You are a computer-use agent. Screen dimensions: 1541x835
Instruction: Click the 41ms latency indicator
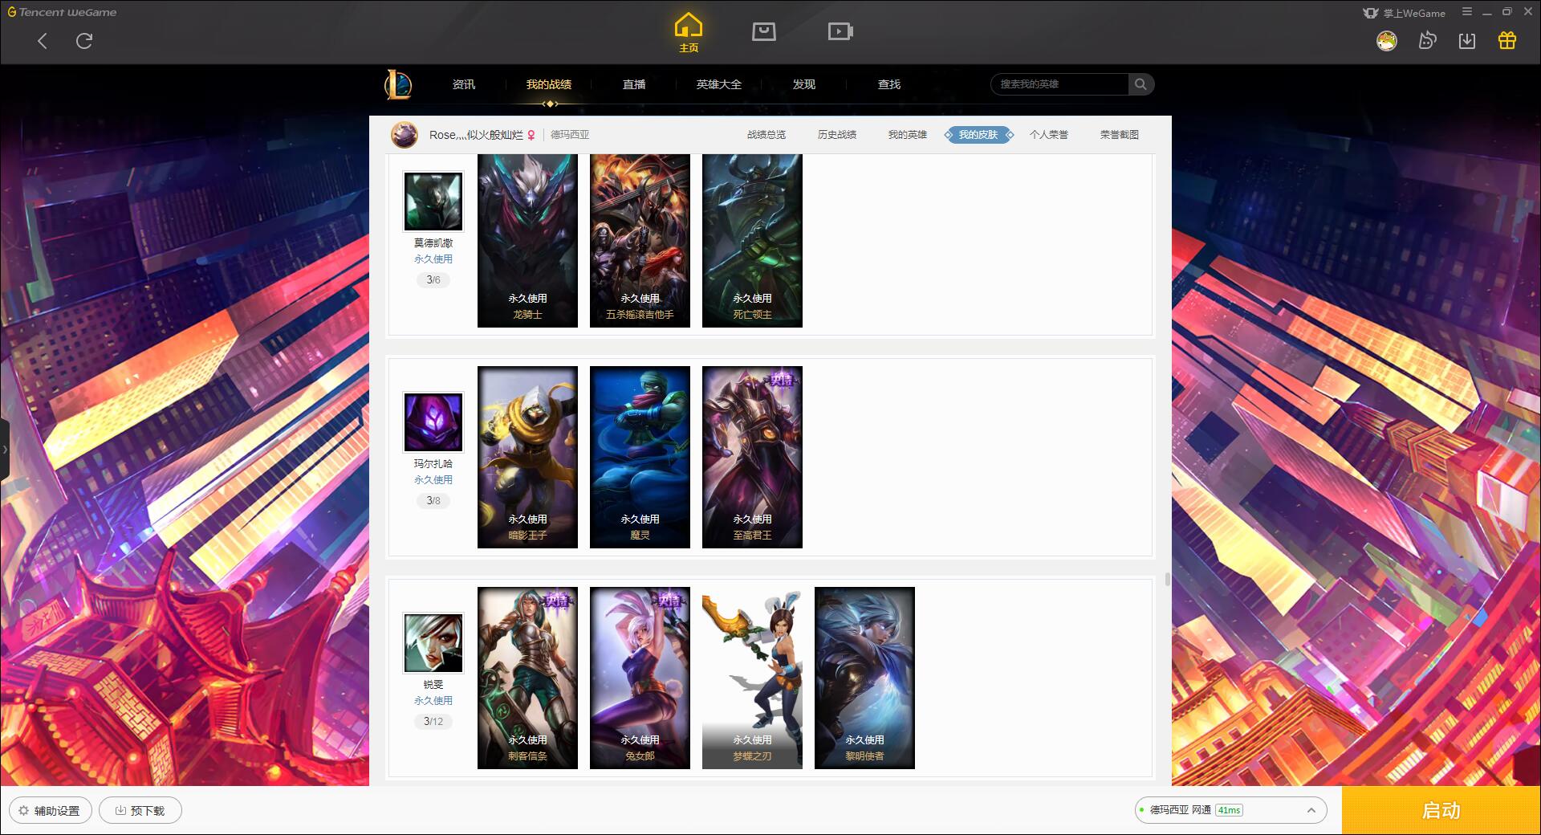[1229, 810]
